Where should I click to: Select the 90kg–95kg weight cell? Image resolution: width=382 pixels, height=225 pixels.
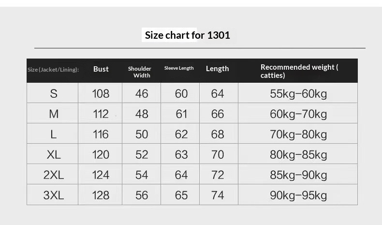coord(298,195)
